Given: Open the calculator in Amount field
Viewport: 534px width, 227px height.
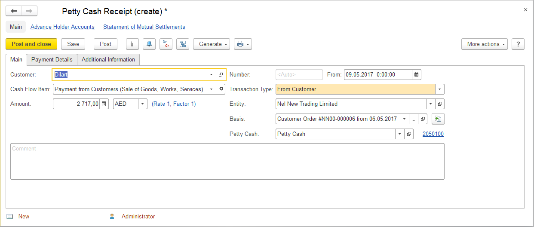Looking at the screenshot, I should 104,104.
